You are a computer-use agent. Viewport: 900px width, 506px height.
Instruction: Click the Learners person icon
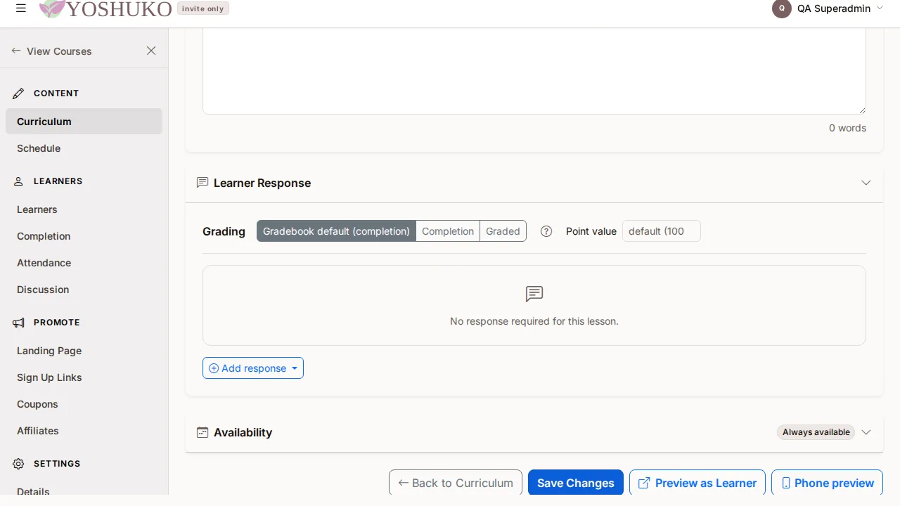pyautogui.click(x=19, y=181)
